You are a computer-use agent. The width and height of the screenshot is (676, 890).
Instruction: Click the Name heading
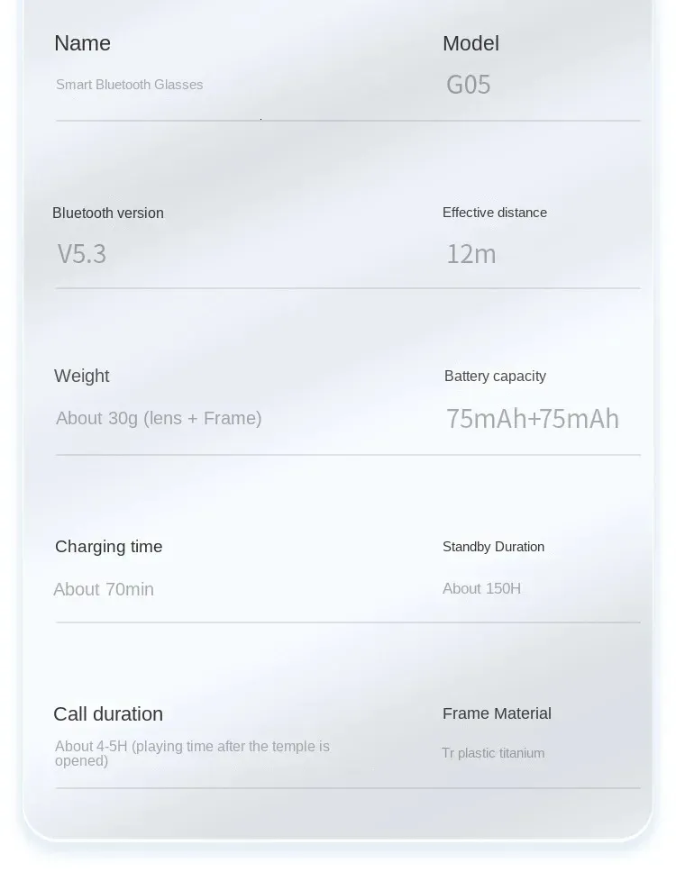[x=82, y=43]
